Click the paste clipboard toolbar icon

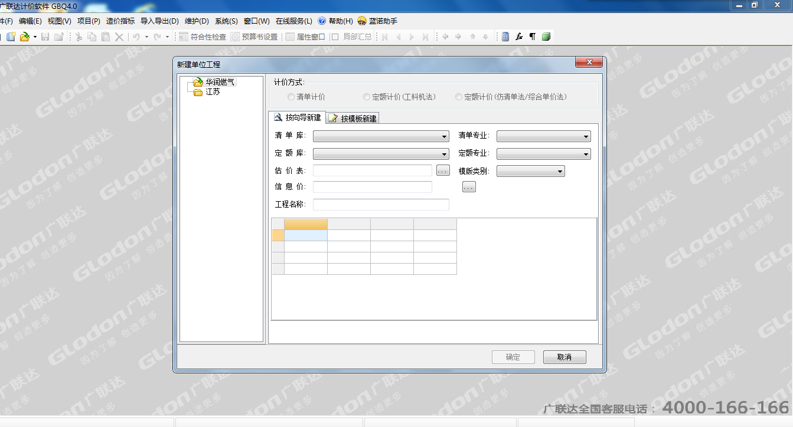click(x=106, y=37)
